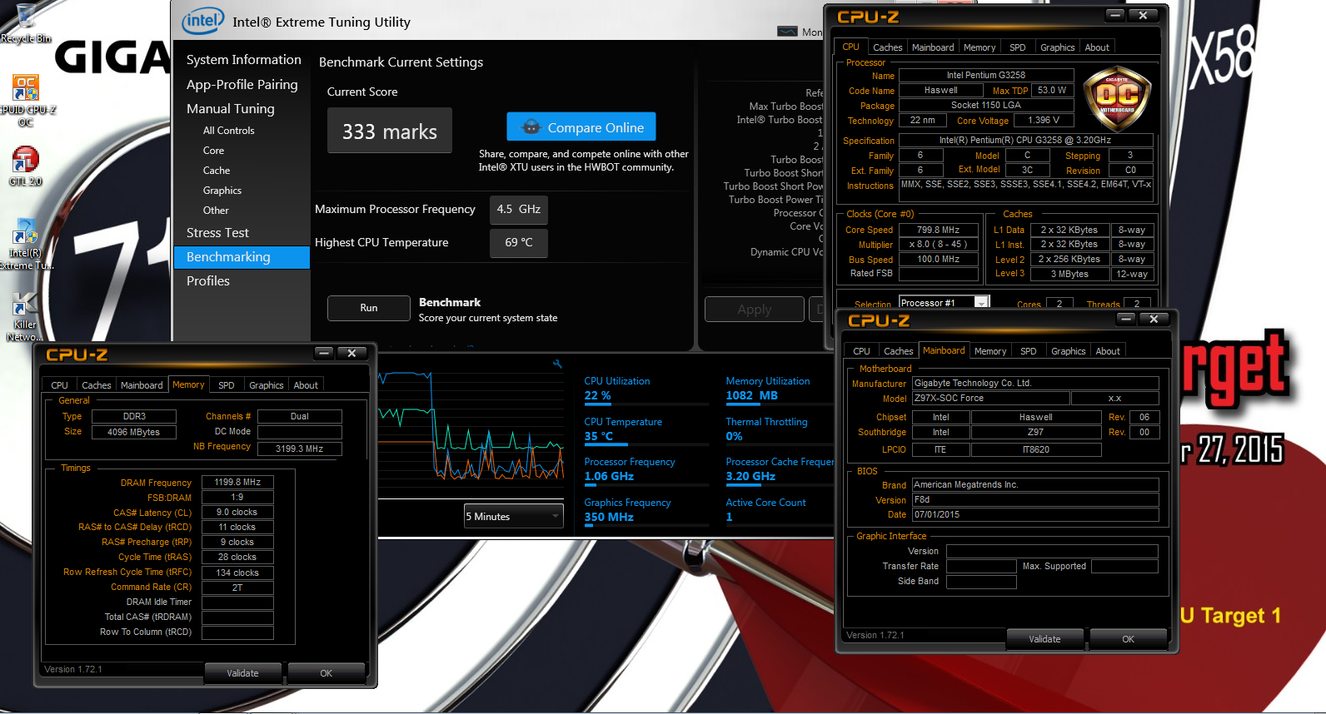Click the BIOS Version F8d field
This screenshot has height=714, width=1326.
point(1035,500)
